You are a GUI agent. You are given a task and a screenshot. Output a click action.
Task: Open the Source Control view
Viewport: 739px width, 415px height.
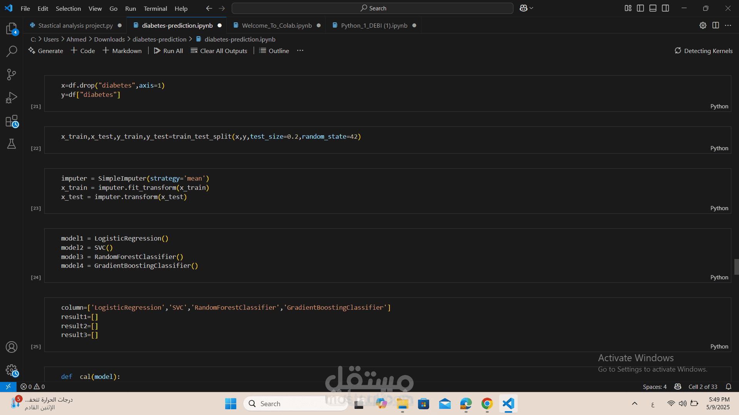pos(12,75)
